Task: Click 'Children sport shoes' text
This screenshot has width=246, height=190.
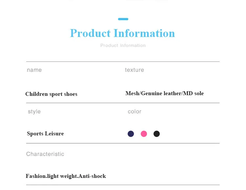Action: click(51, 94)
